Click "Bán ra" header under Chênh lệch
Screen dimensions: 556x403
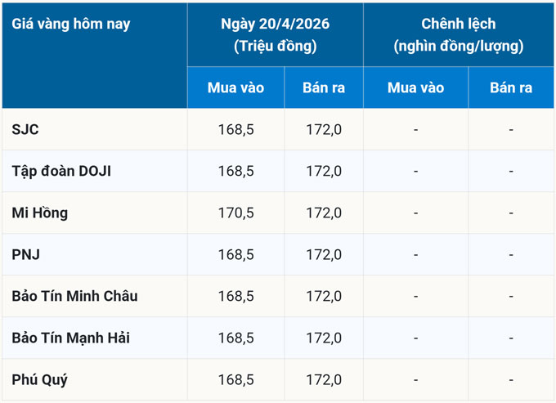(x=511, y=87)
